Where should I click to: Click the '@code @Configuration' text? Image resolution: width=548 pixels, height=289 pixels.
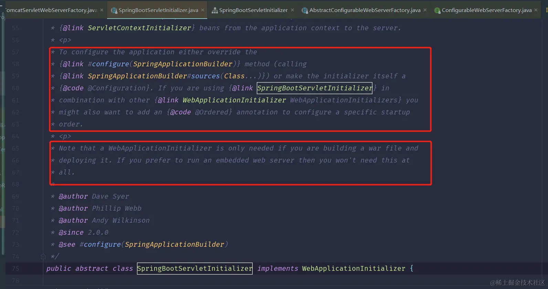point(105,88)
